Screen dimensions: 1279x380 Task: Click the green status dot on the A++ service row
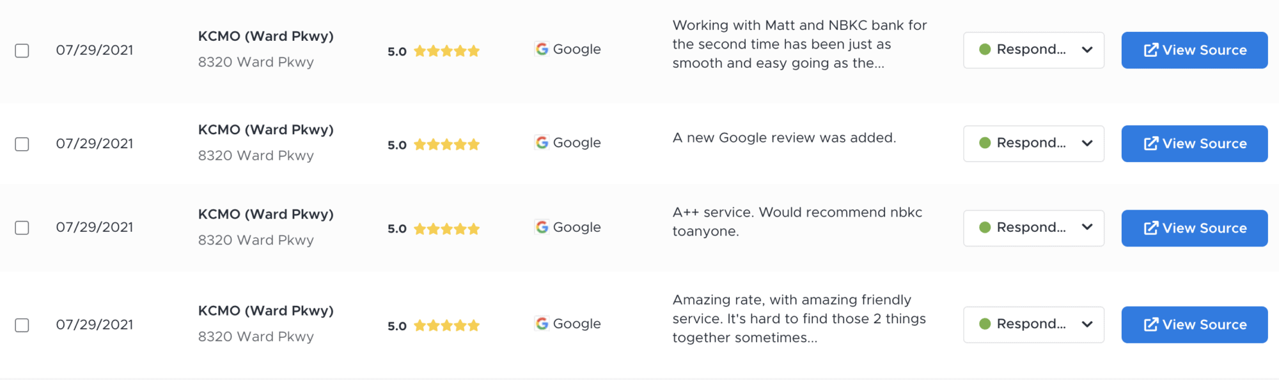[985, 227]
